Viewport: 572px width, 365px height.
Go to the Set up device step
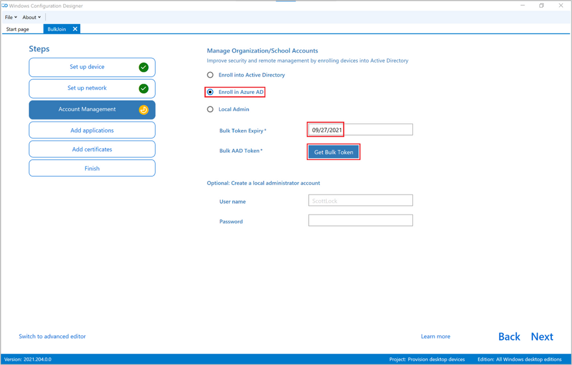92,67
